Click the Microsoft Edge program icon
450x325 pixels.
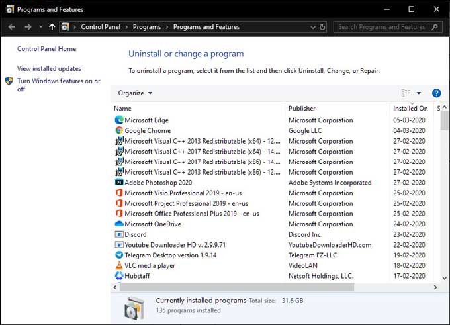[119, 120]
